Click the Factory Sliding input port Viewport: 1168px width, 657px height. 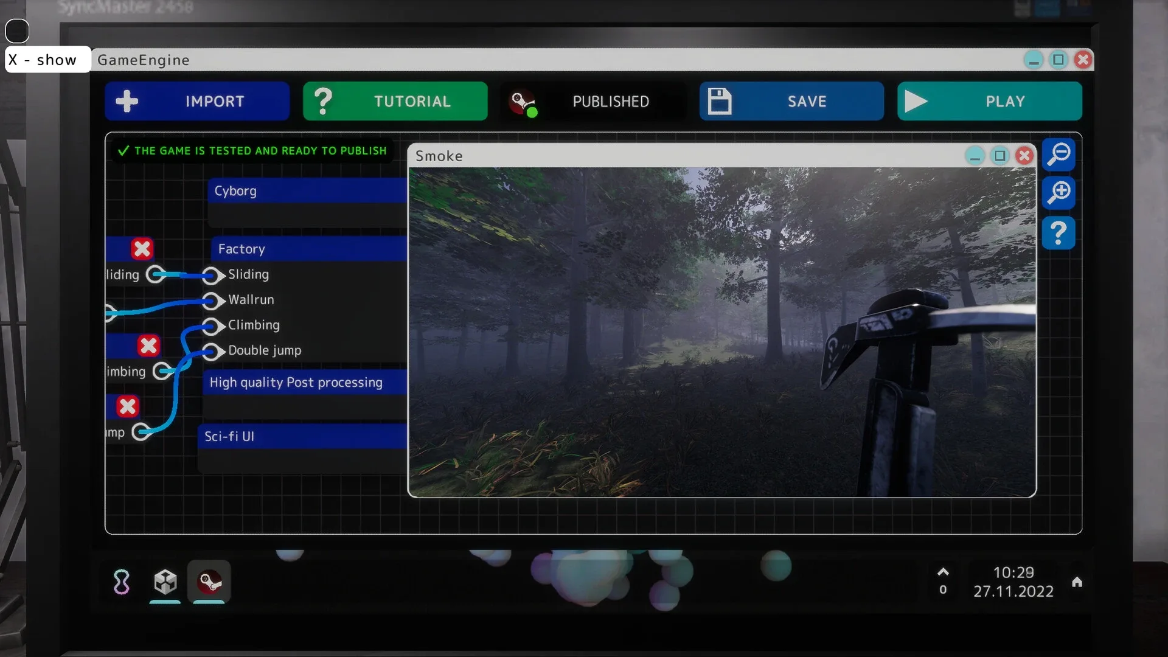click(x=211, y=275)
